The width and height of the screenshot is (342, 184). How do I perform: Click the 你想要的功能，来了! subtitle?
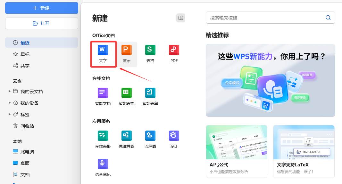click(295, 172)
